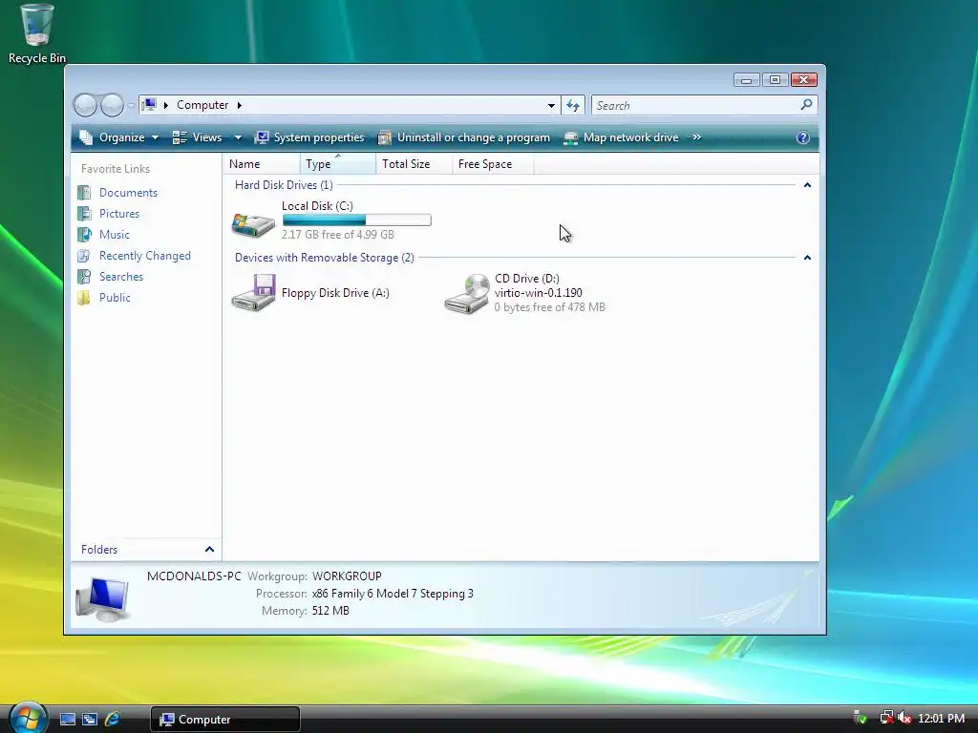
Task: Maximize the Computer window
Action: (x=775, y=80)
